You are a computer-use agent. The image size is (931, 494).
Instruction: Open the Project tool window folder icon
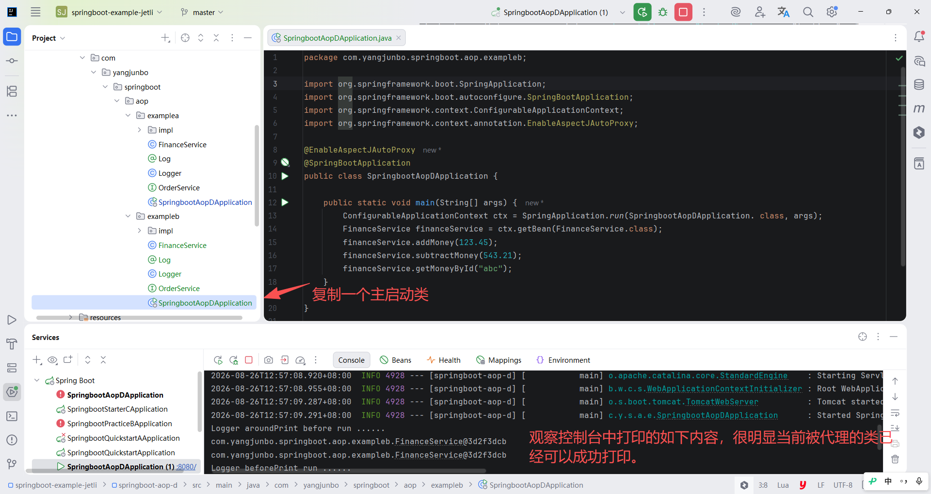click(12, 37)
